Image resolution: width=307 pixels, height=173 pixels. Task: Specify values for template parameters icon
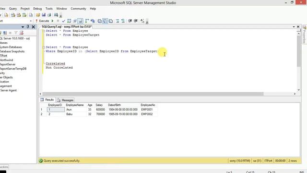pos(142,21)
